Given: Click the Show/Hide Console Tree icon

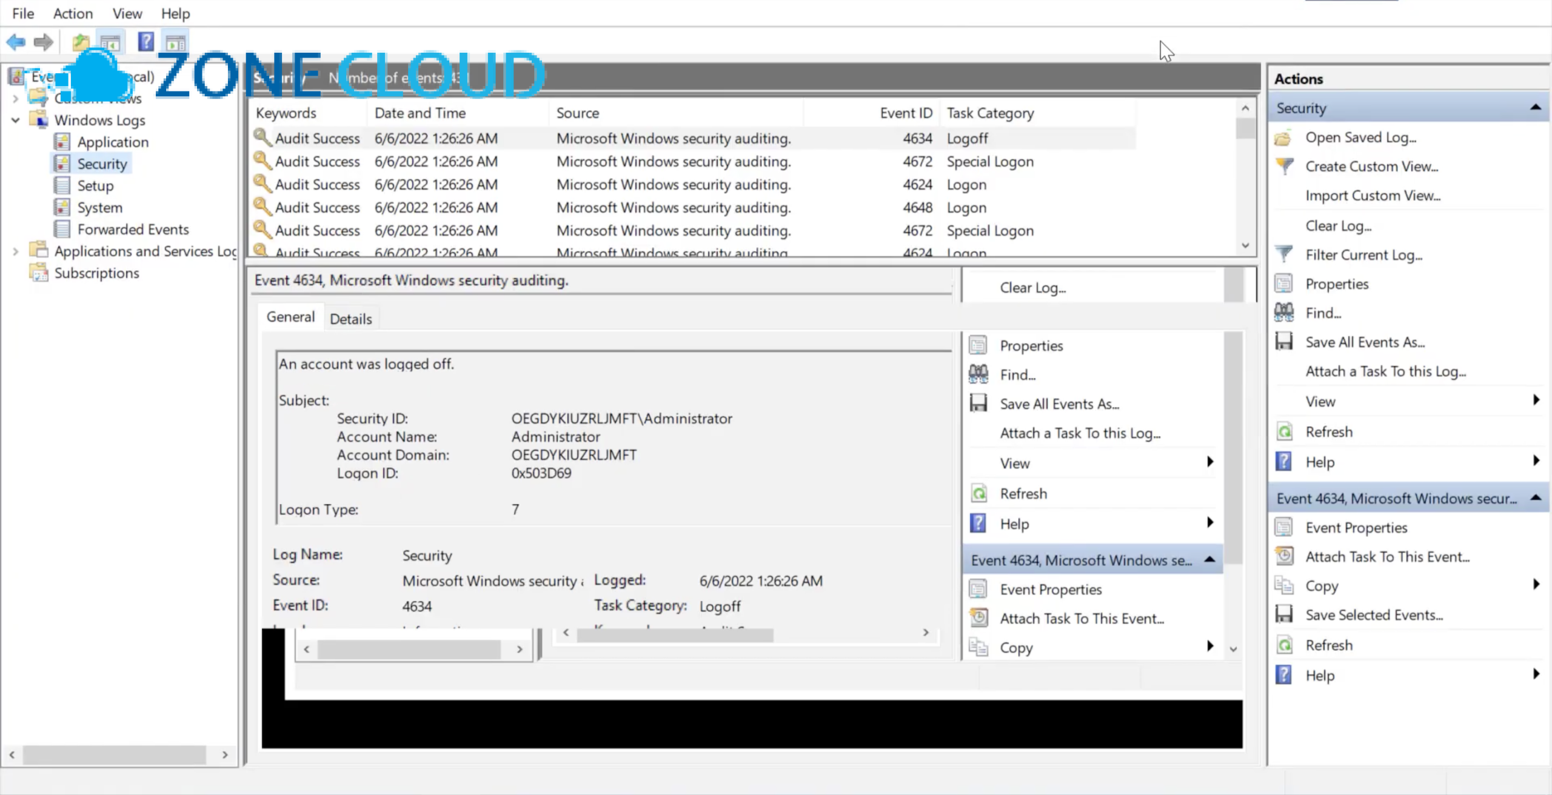Looking at the screenshot, I should 110,42.
